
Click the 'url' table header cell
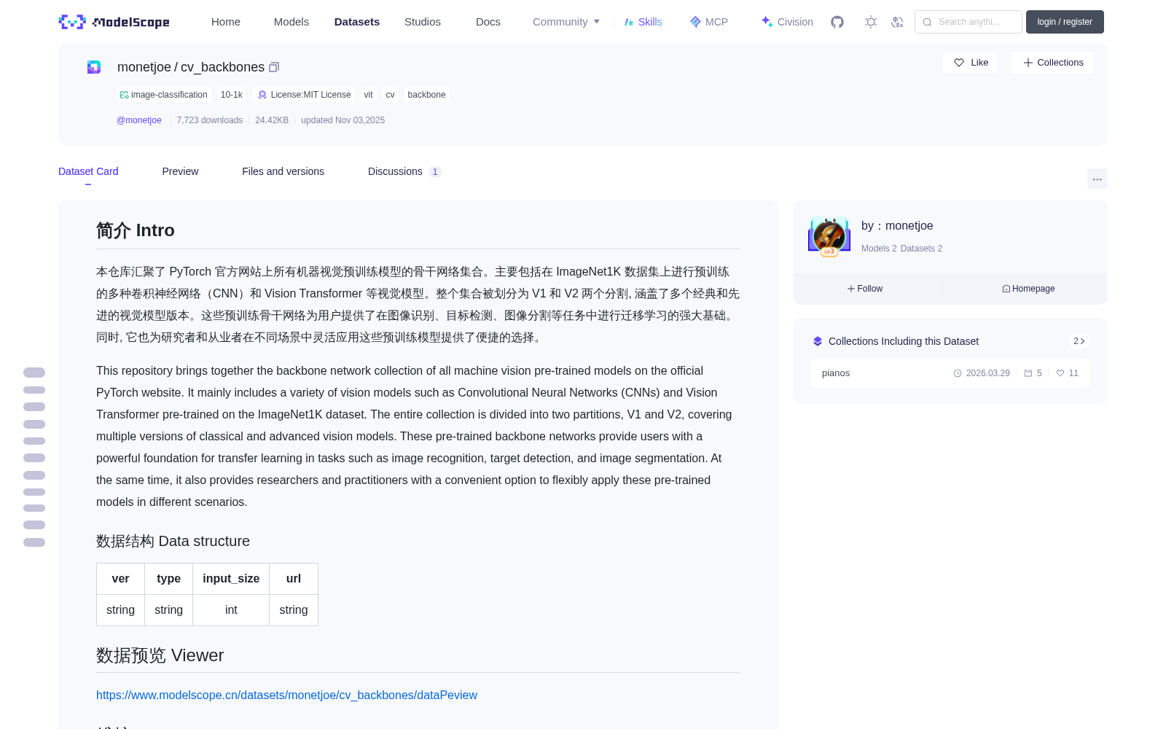[294, 579]
